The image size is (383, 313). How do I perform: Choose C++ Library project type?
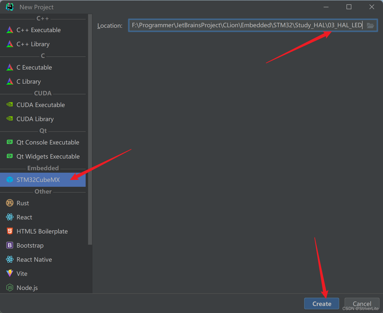point(43,44)
